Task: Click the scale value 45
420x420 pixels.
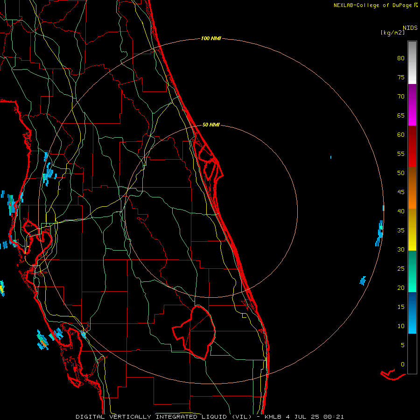Action: click(x=401, y=192)
